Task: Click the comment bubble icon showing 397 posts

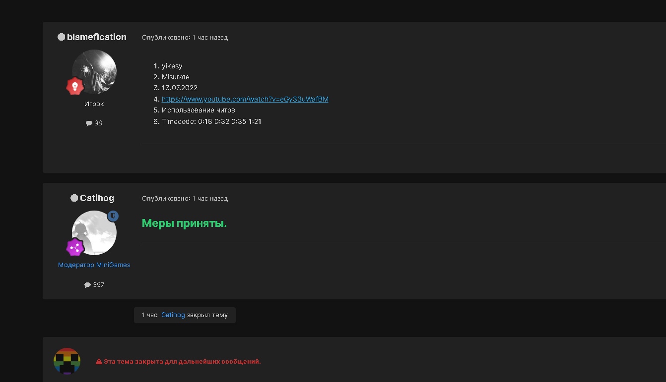Action: (x=87, y=285)
